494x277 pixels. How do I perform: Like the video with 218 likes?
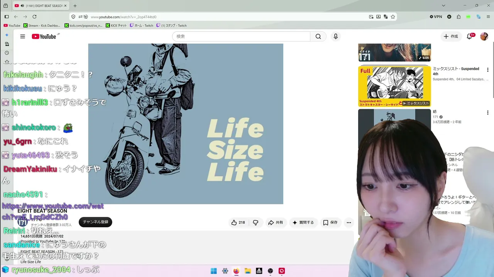238,222
